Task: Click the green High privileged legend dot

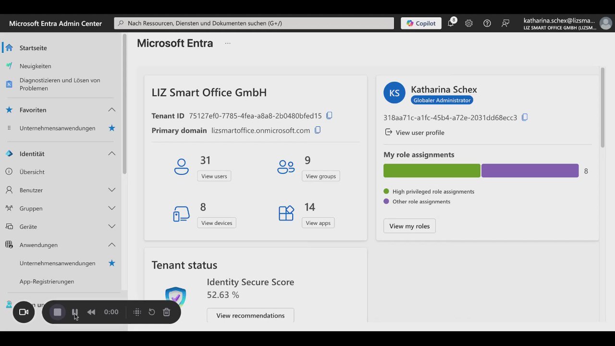Action: pos(386,191)
